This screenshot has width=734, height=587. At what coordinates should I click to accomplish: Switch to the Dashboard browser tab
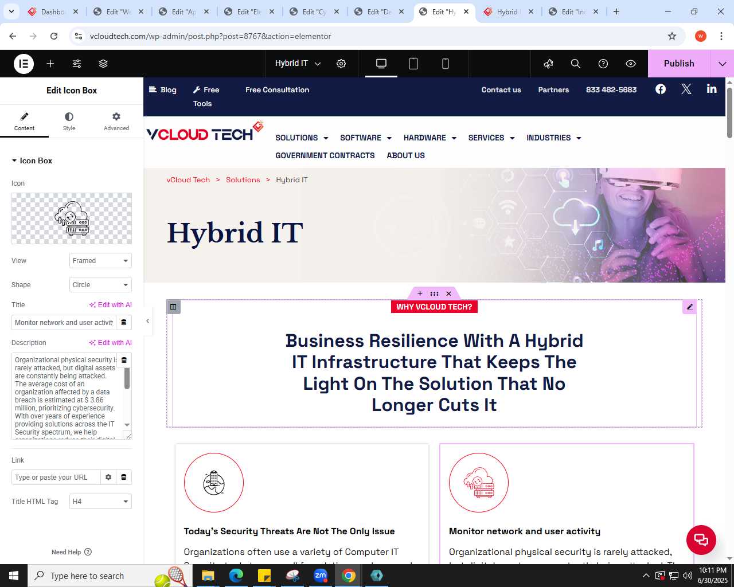pos(53,11)
